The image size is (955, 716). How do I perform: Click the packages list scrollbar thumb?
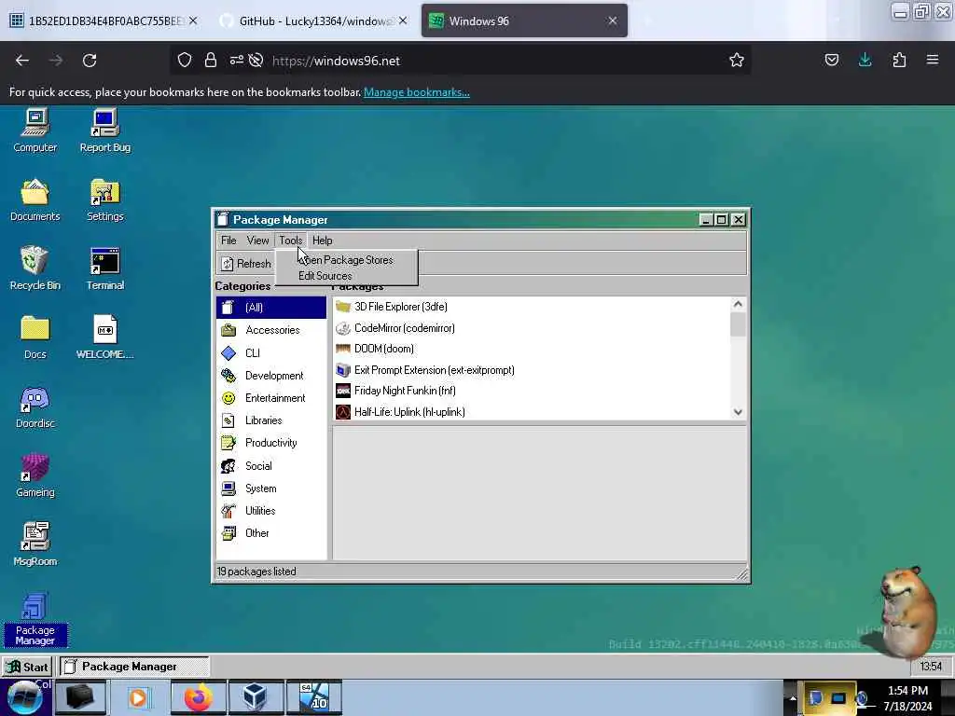(x=739, y=324)
